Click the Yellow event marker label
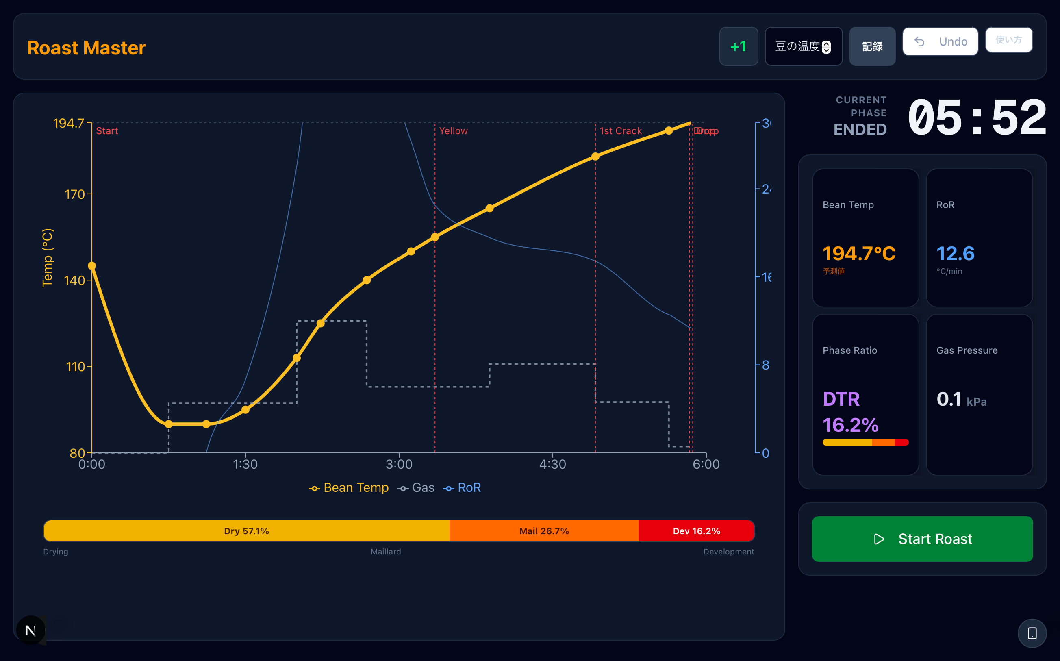Viewport: 1060px width, 661px height. [453, 131]
